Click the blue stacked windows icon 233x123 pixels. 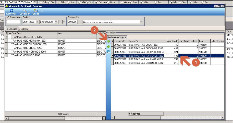(108, 52)
